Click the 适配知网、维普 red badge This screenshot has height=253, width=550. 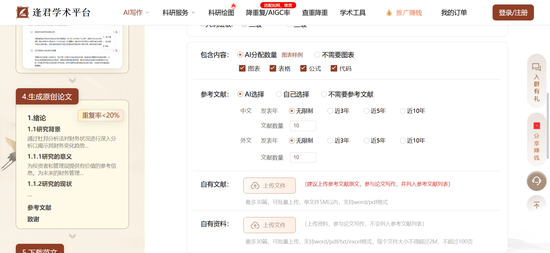click(278, 5)
